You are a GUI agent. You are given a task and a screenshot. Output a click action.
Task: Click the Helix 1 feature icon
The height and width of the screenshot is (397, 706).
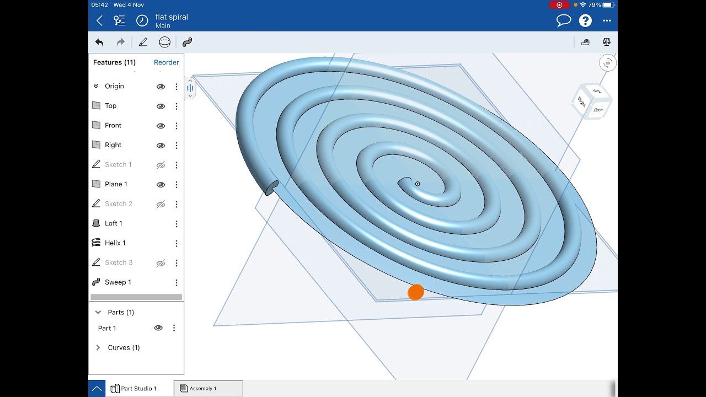click(x=96, y=243)
